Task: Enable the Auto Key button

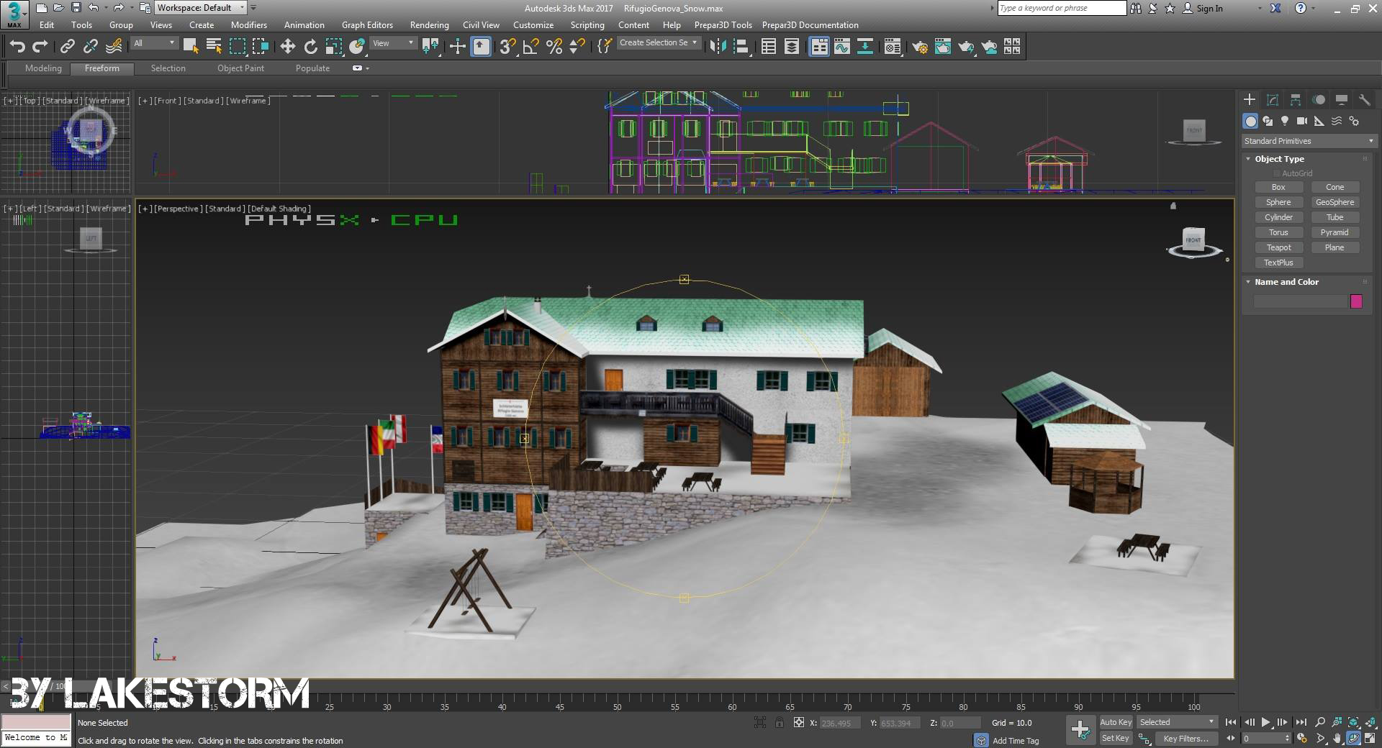Action: 1116,722
